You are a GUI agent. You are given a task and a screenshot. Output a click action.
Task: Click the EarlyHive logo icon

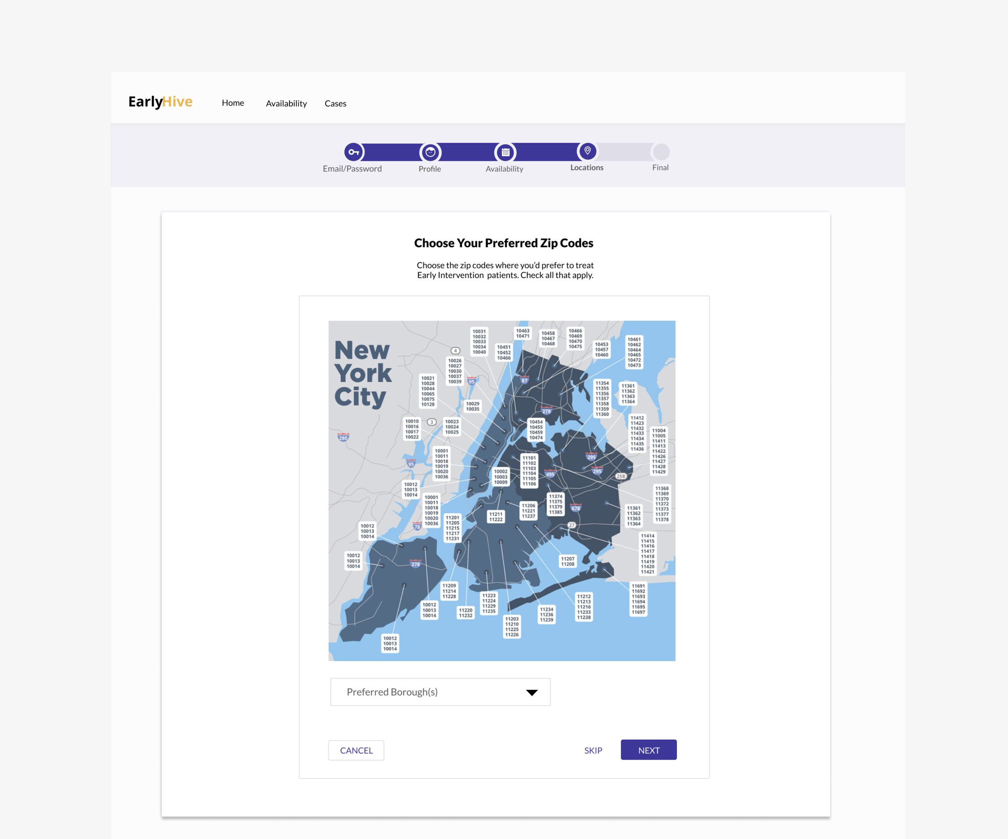161,101
